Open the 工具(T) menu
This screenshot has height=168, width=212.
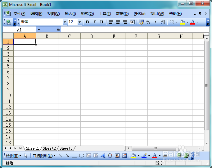point(105,14)
